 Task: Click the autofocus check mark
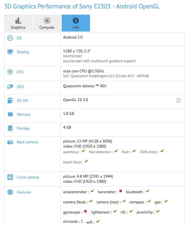tap(83, 151)
